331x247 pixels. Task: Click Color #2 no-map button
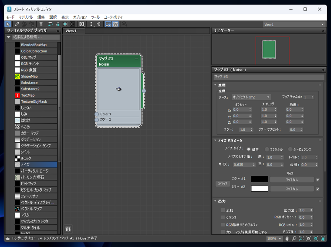click(292, 189)
